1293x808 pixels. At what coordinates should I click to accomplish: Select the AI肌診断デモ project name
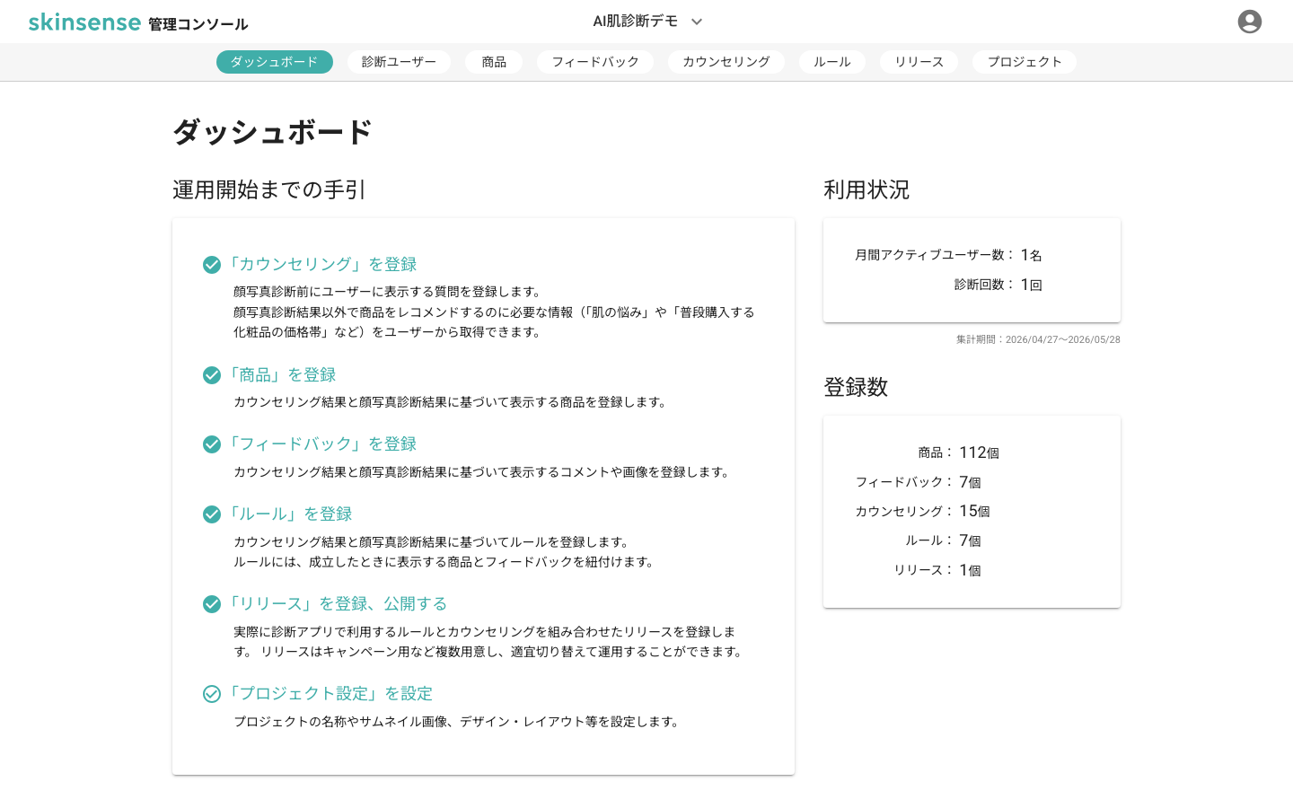click(x=635, y=22)
